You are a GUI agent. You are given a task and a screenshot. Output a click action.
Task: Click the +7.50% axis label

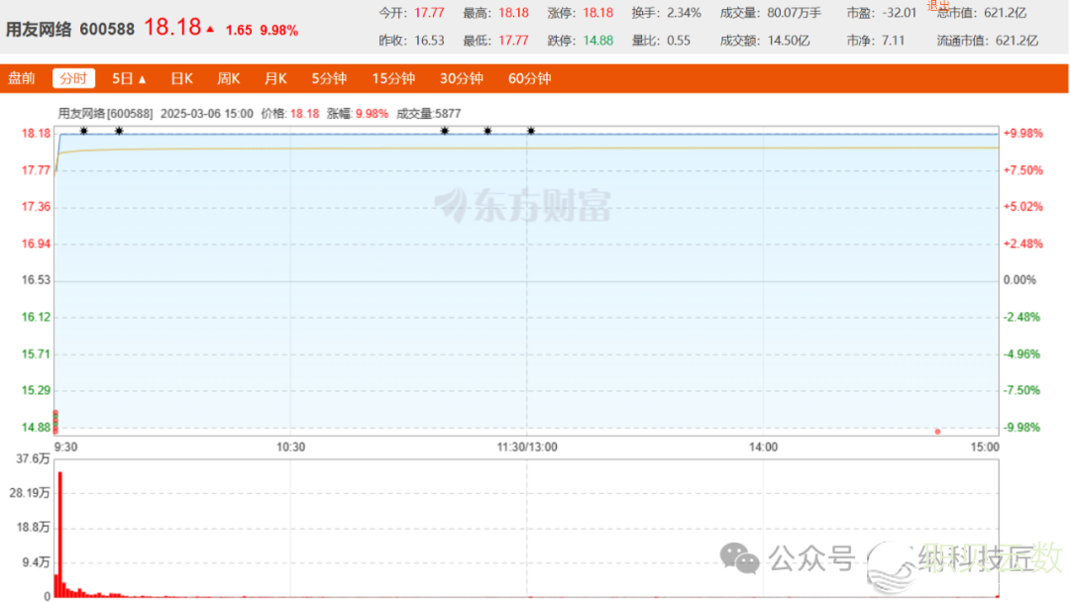[1022, 170]
